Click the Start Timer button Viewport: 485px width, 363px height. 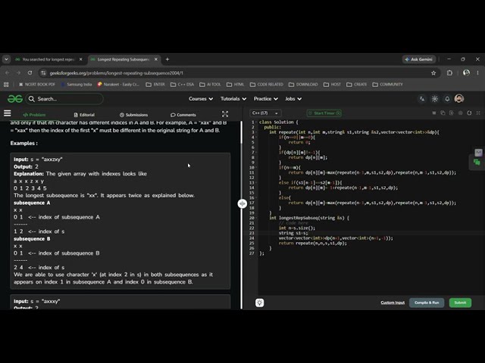[324, 113]
